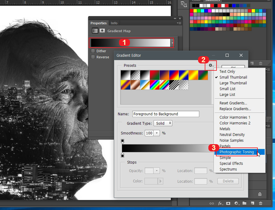Open the fx layer style menu
Viewport: 275px width, 210px height.
click(x=220, y=203)
